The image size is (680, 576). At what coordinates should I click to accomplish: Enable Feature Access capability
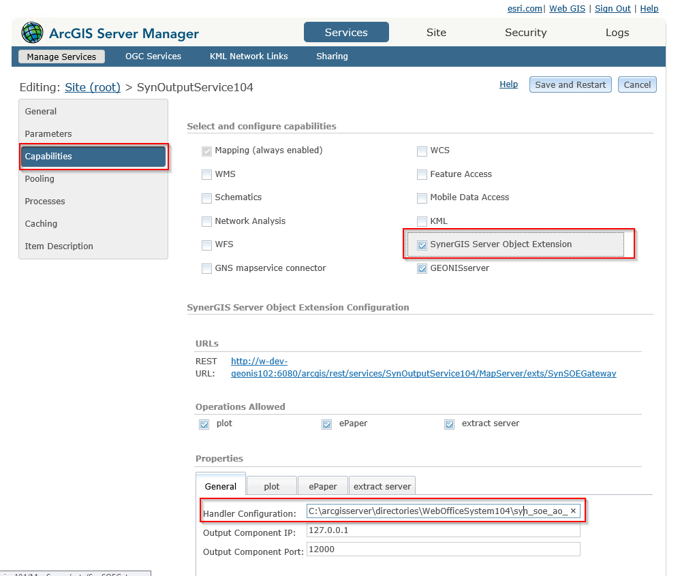pos(422,174)
